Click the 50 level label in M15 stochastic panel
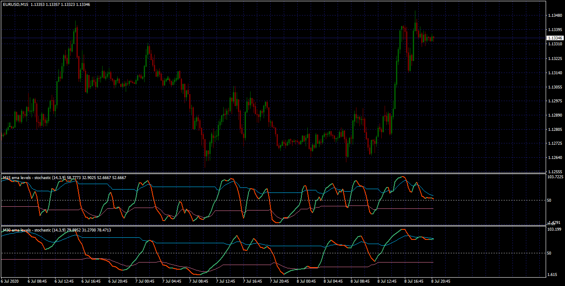This screenshot has height=286, width=565. [x=549, y=200]
